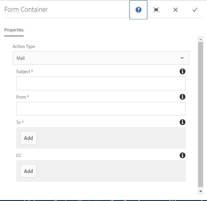Show info tooltip for the CC field
The width and height of the screenshot is (207, 201).
click(183, 155)
